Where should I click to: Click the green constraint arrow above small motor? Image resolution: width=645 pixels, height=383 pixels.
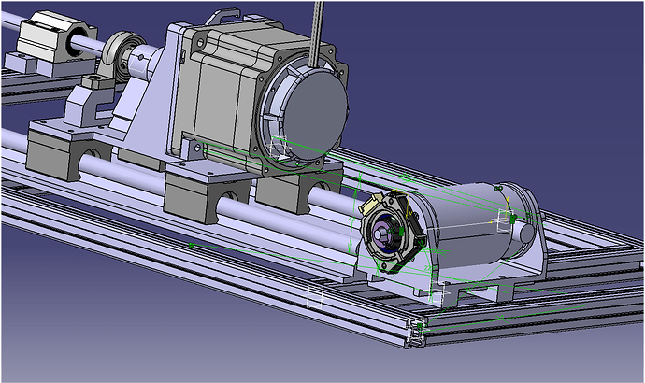click(407, 176)
